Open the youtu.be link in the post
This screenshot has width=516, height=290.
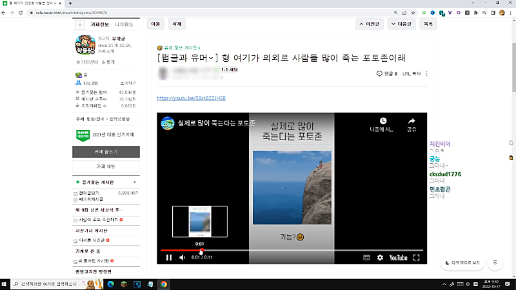[x=191, y=98]
